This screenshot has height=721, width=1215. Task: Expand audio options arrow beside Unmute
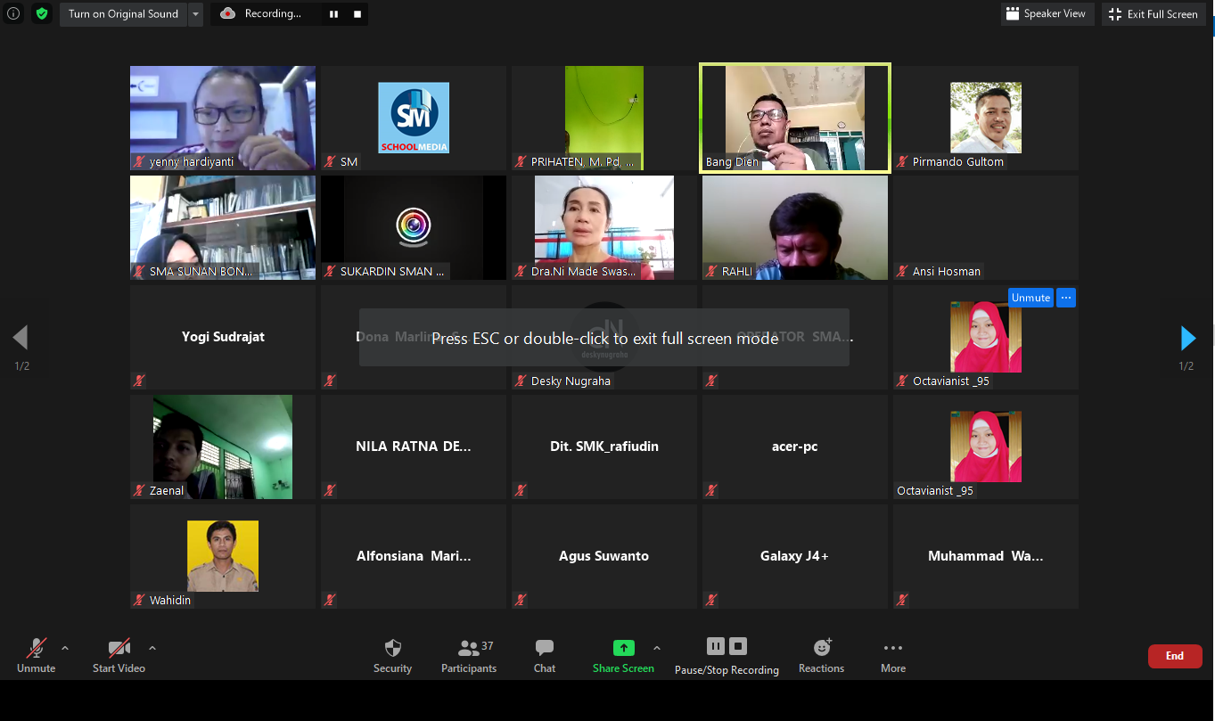click(x=65, y=648)
